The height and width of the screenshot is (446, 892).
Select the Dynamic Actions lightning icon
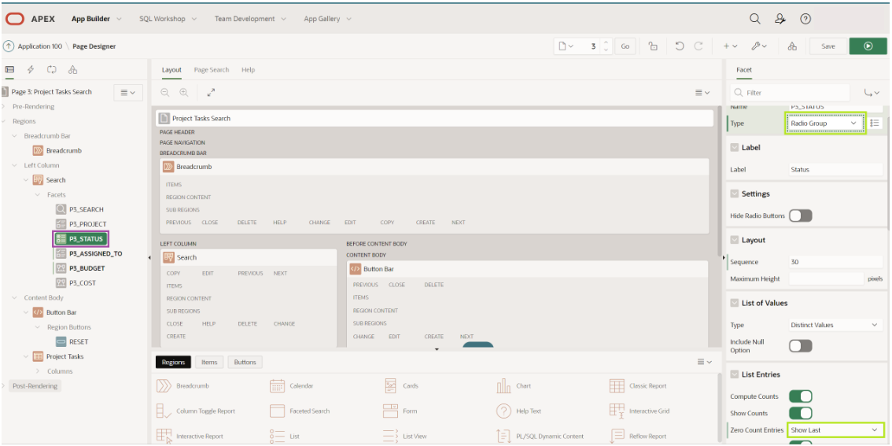point(31,69)
